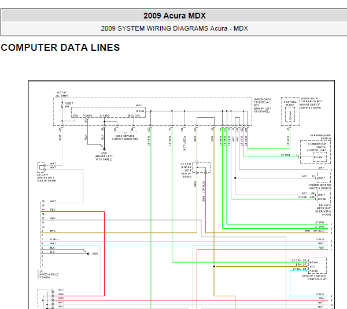Viewport: 347px width, 309px height.
Task: Click the vertical "(NOT USED)" label
Action: click(x=184, y=144)
